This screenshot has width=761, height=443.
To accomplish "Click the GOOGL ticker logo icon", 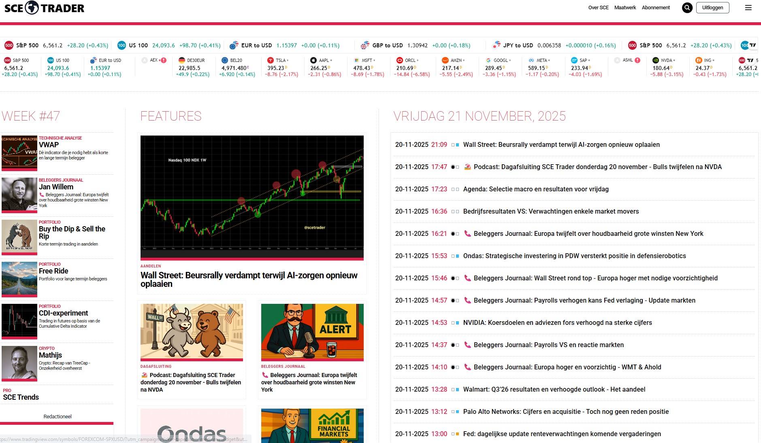I will [x=488, y=60].
